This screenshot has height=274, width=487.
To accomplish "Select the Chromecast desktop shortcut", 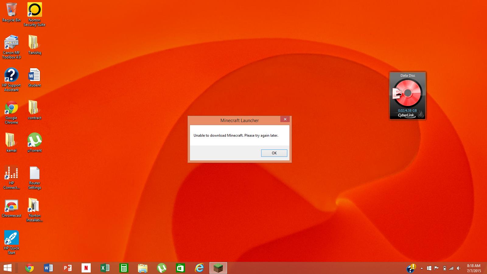I will tap(12, 208).
